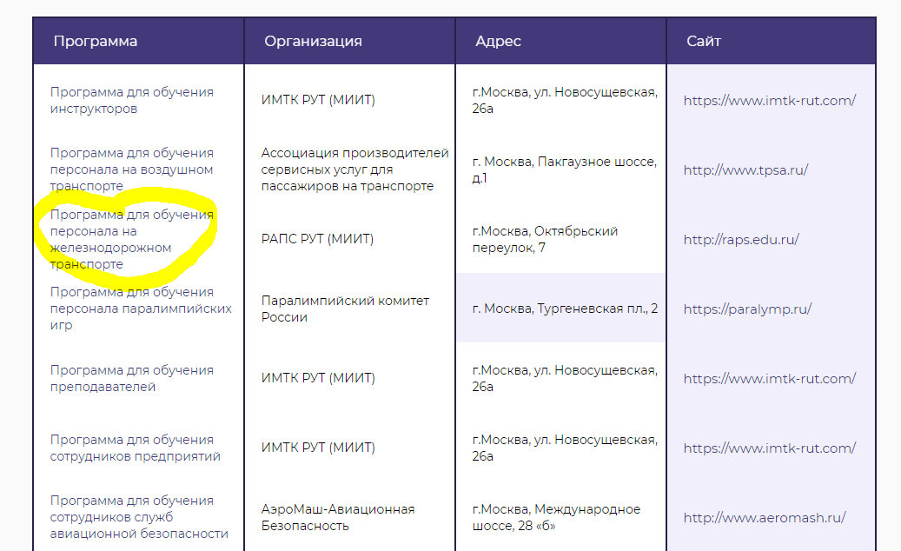The width and height of the screenshot is (901, 551).
Task: Select the Международное шоссе, 28 «б» address
Action: coord(556,518)
